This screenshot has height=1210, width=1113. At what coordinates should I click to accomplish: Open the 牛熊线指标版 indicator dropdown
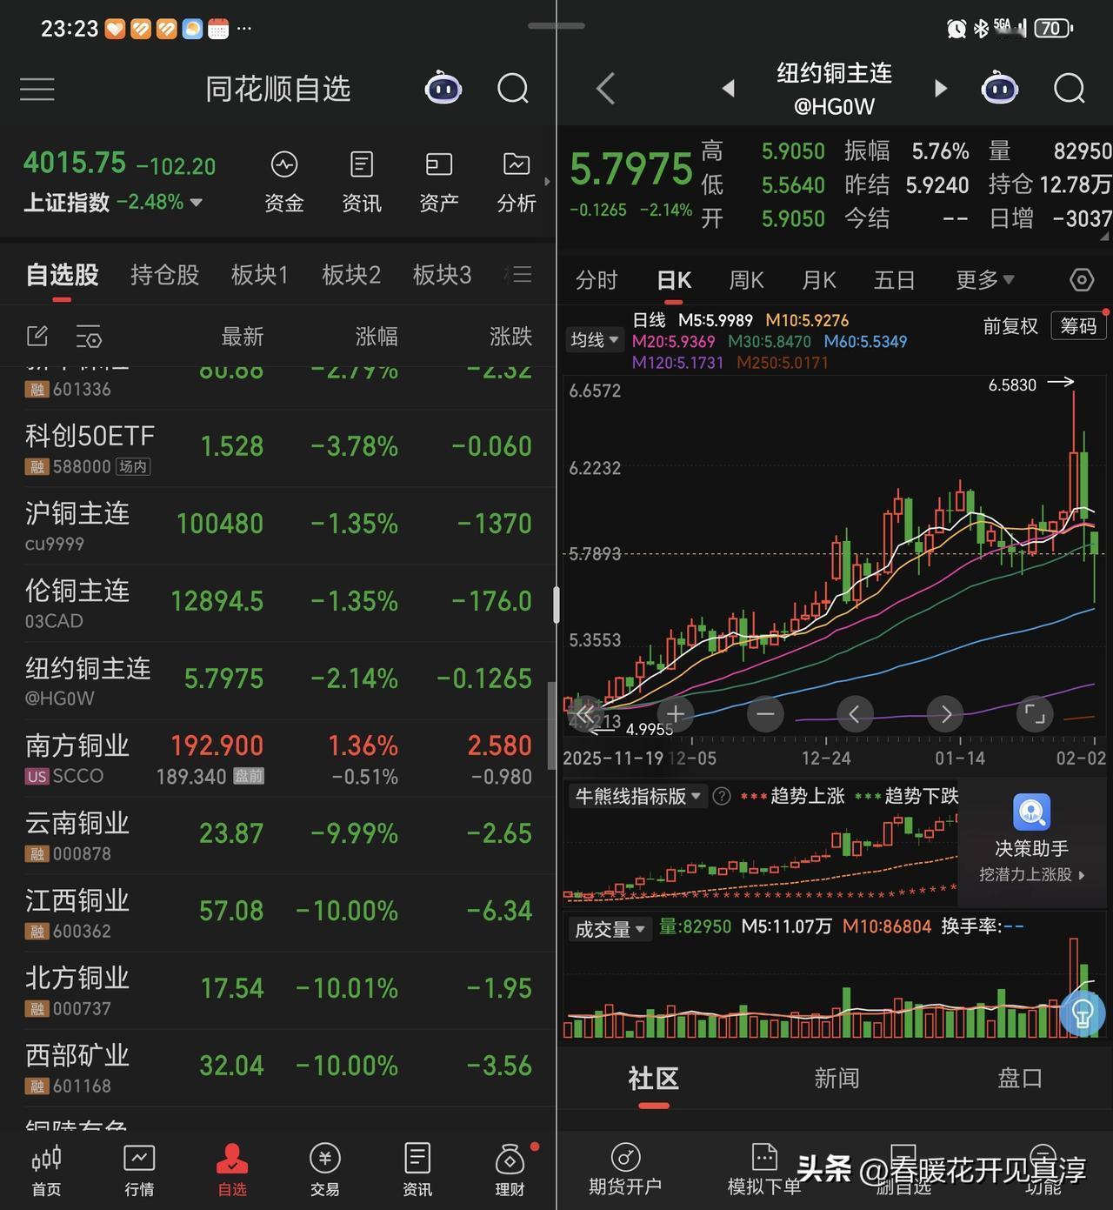point(637,796)
